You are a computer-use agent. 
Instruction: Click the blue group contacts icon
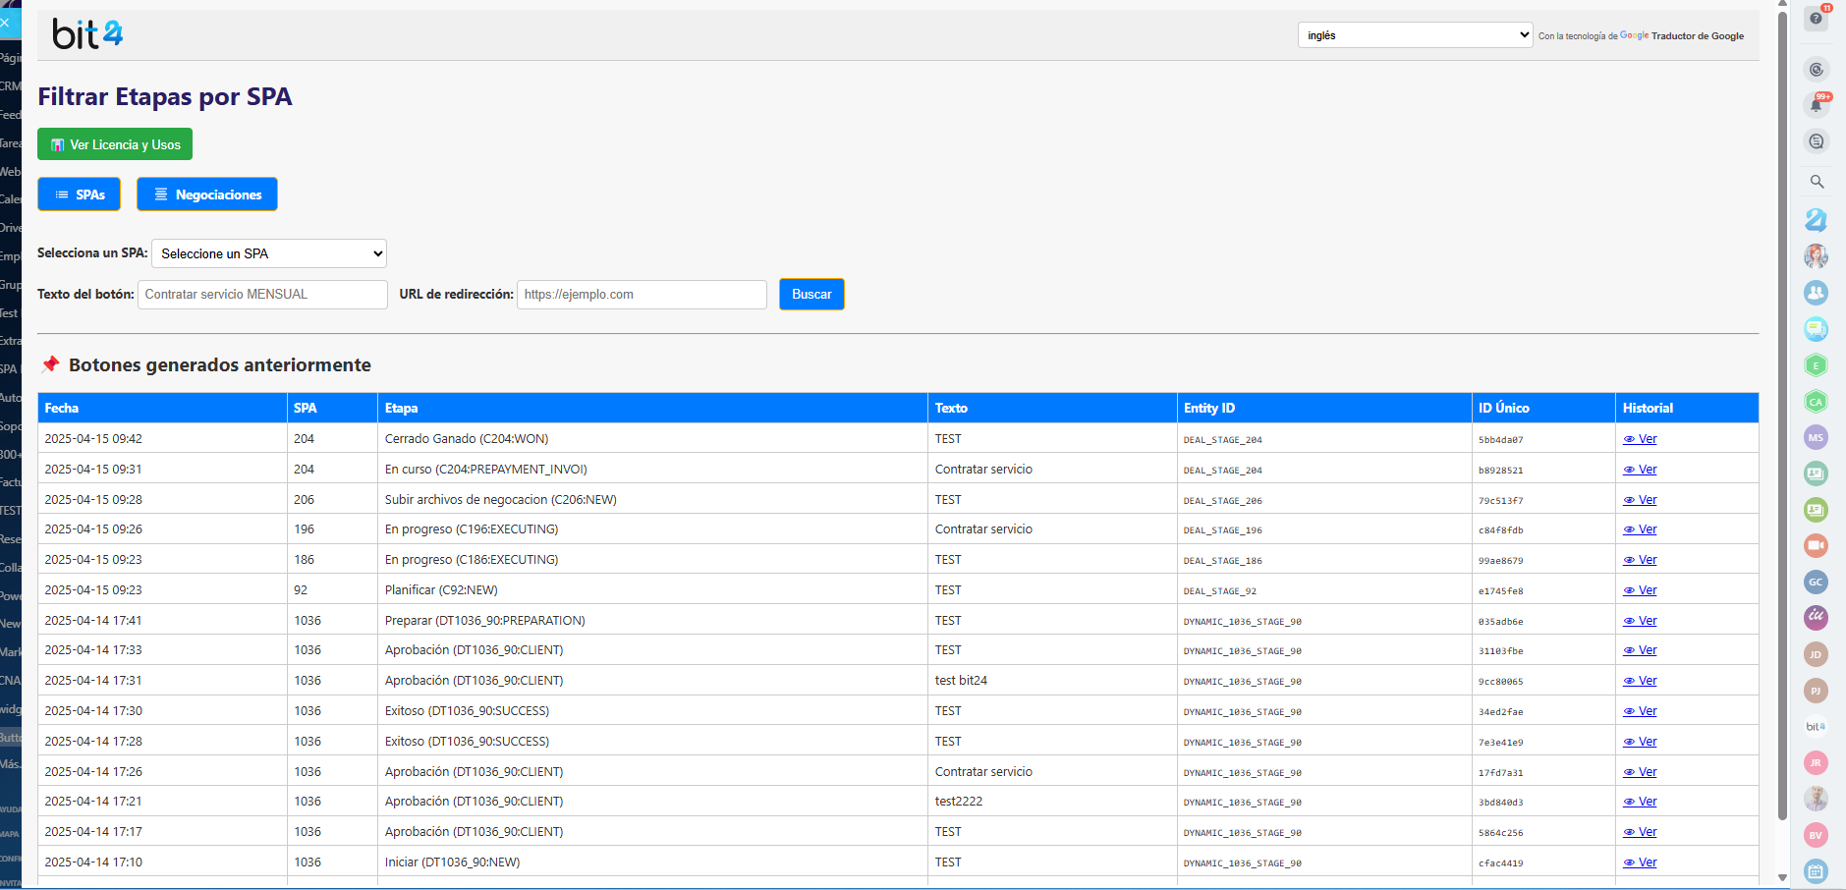pos(1816,293)
